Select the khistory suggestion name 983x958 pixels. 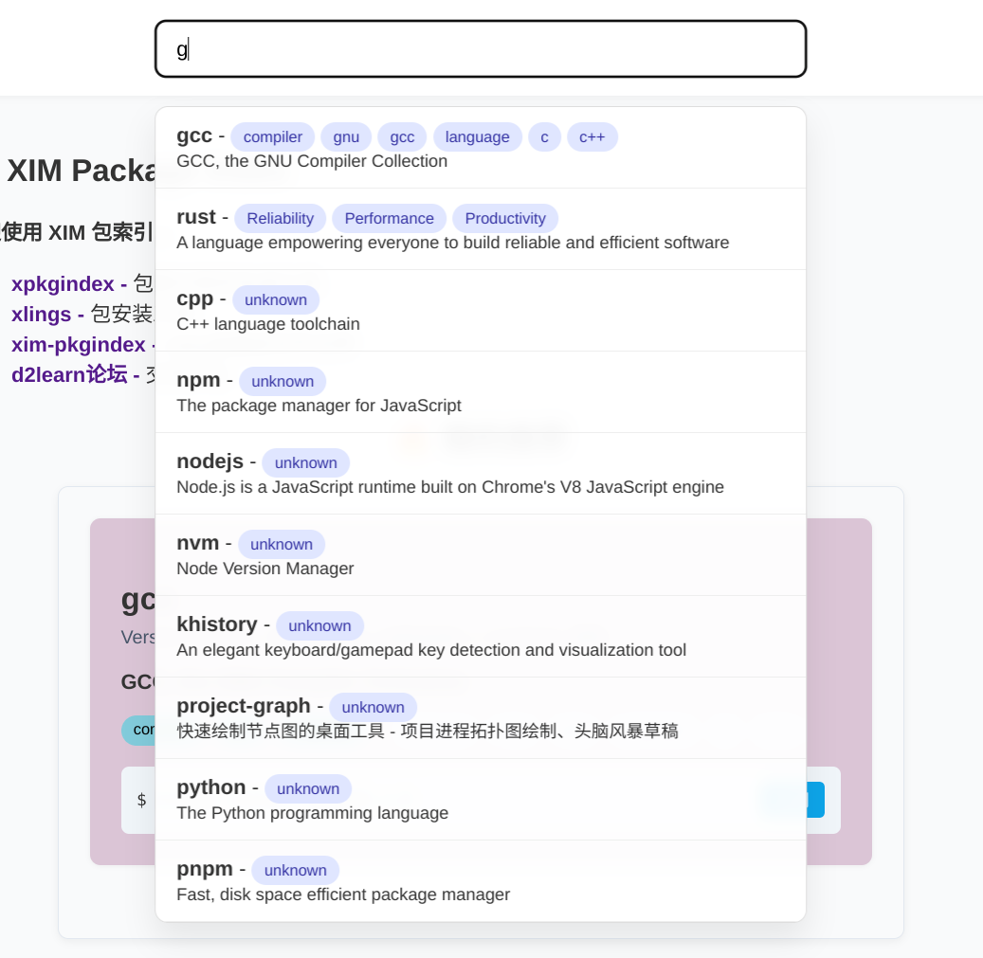[x=217, y=624]
